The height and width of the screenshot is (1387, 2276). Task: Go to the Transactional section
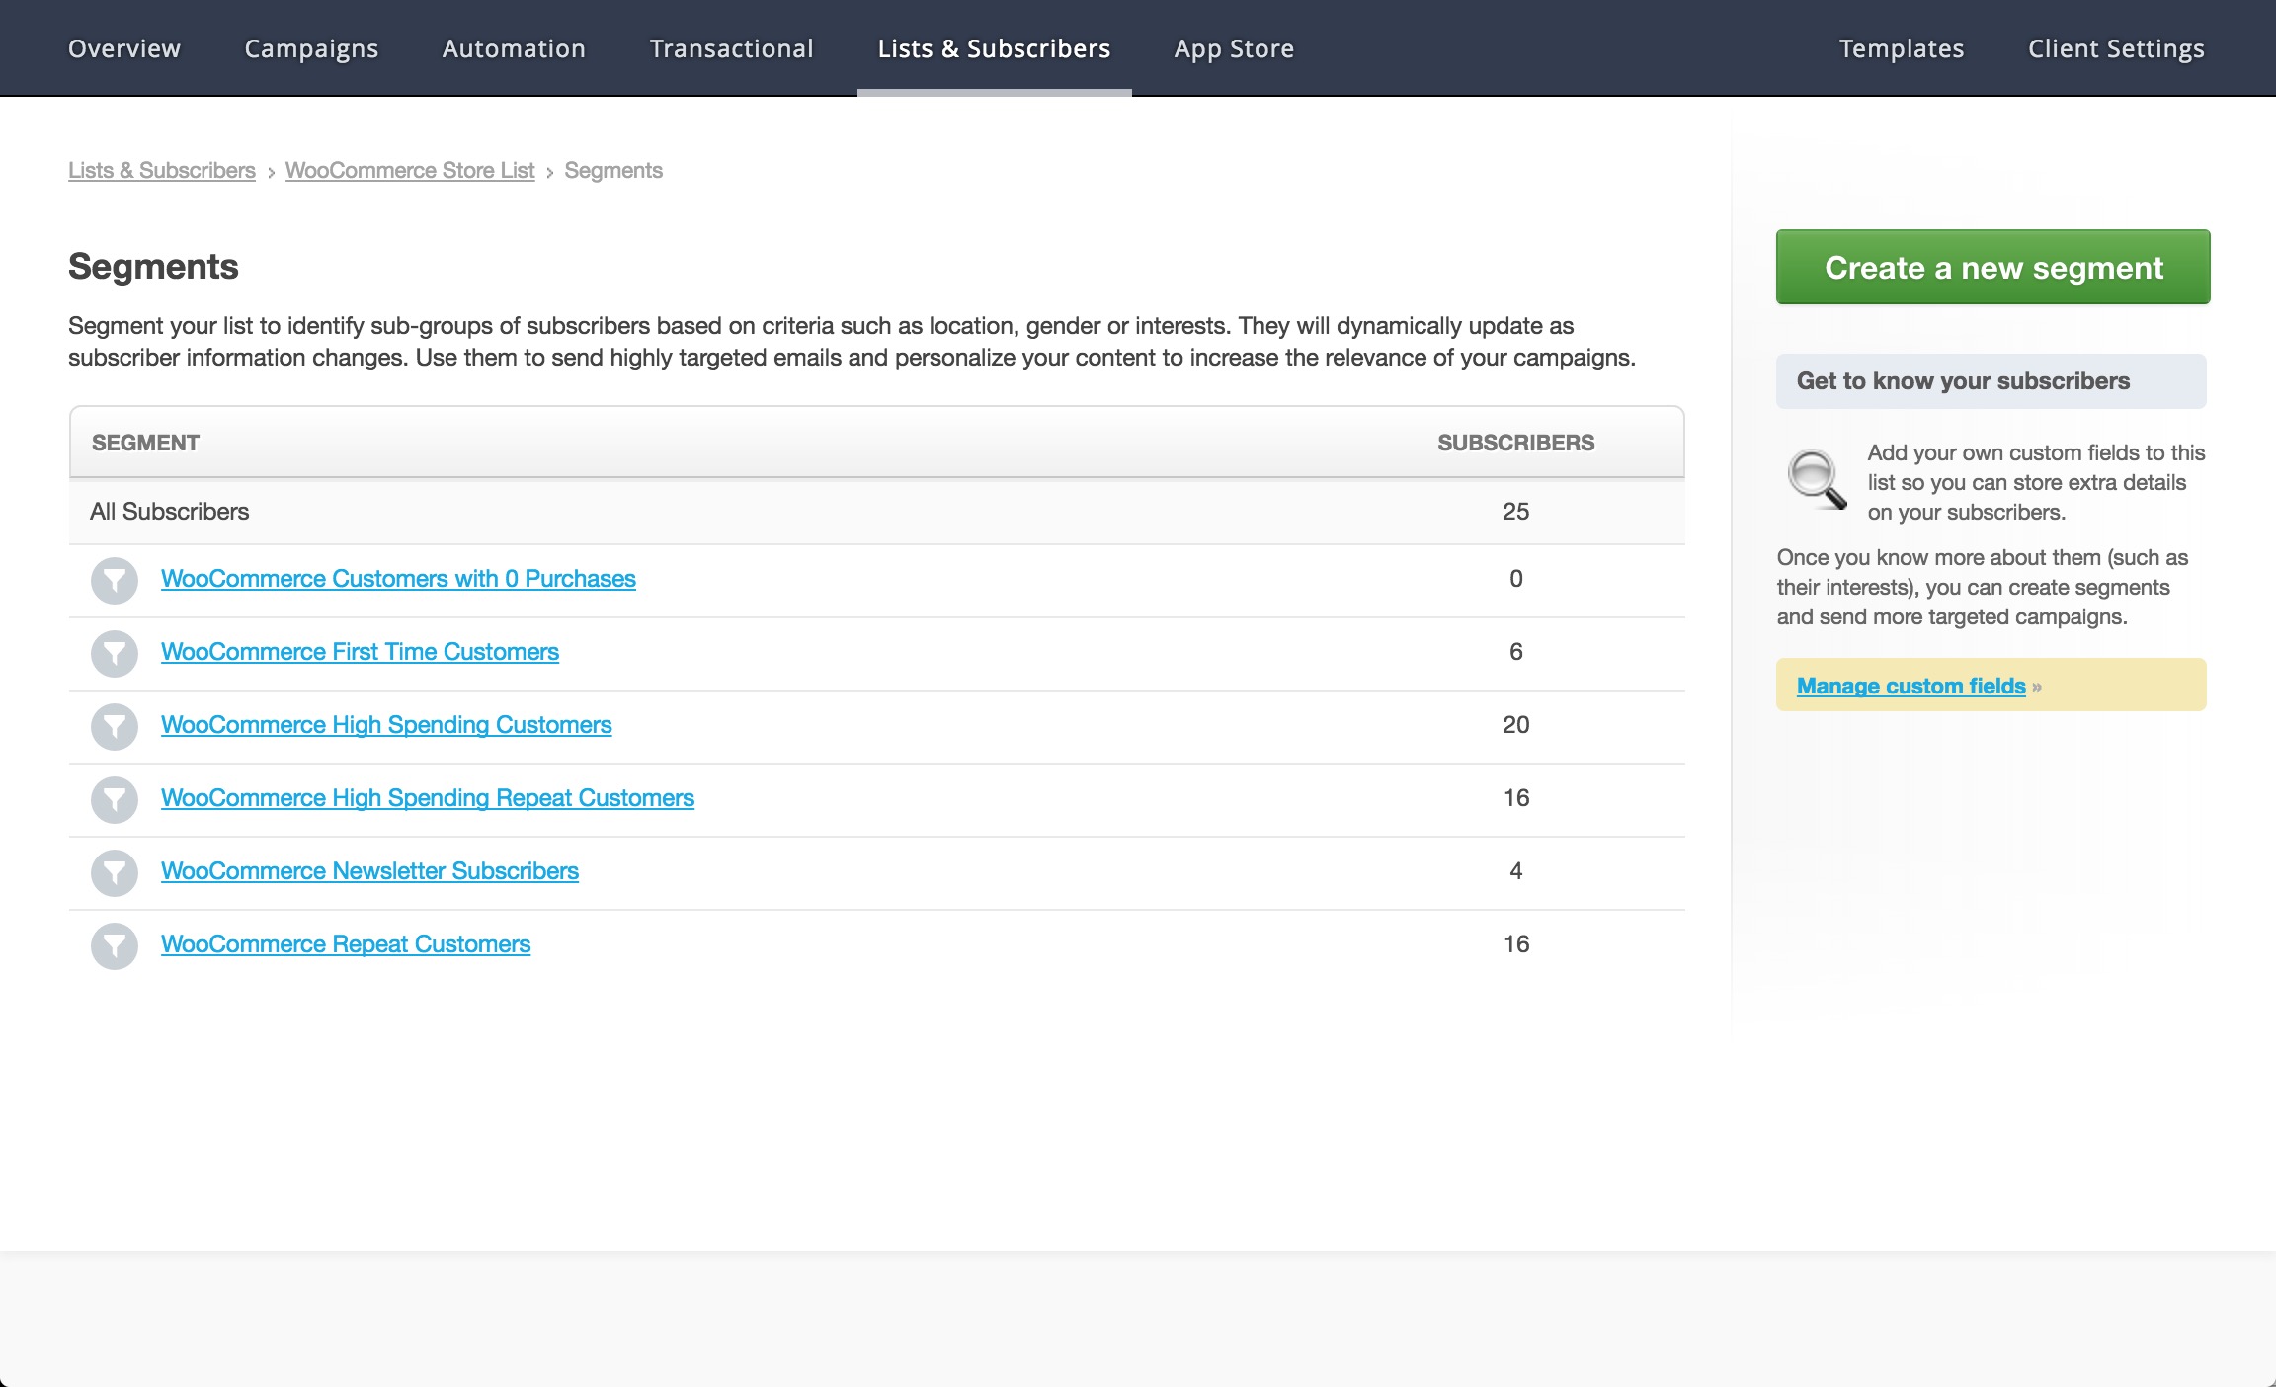click(731, 48)
